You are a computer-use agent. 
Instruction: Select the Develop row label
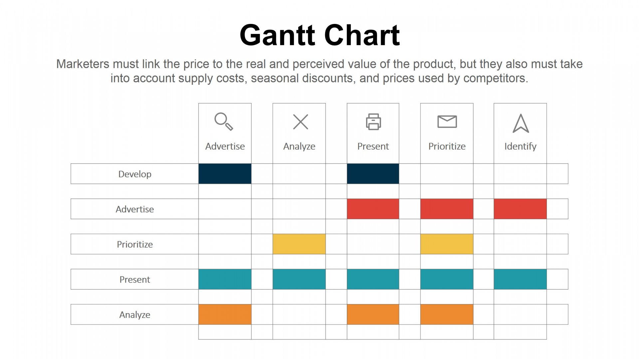(135, 174)
